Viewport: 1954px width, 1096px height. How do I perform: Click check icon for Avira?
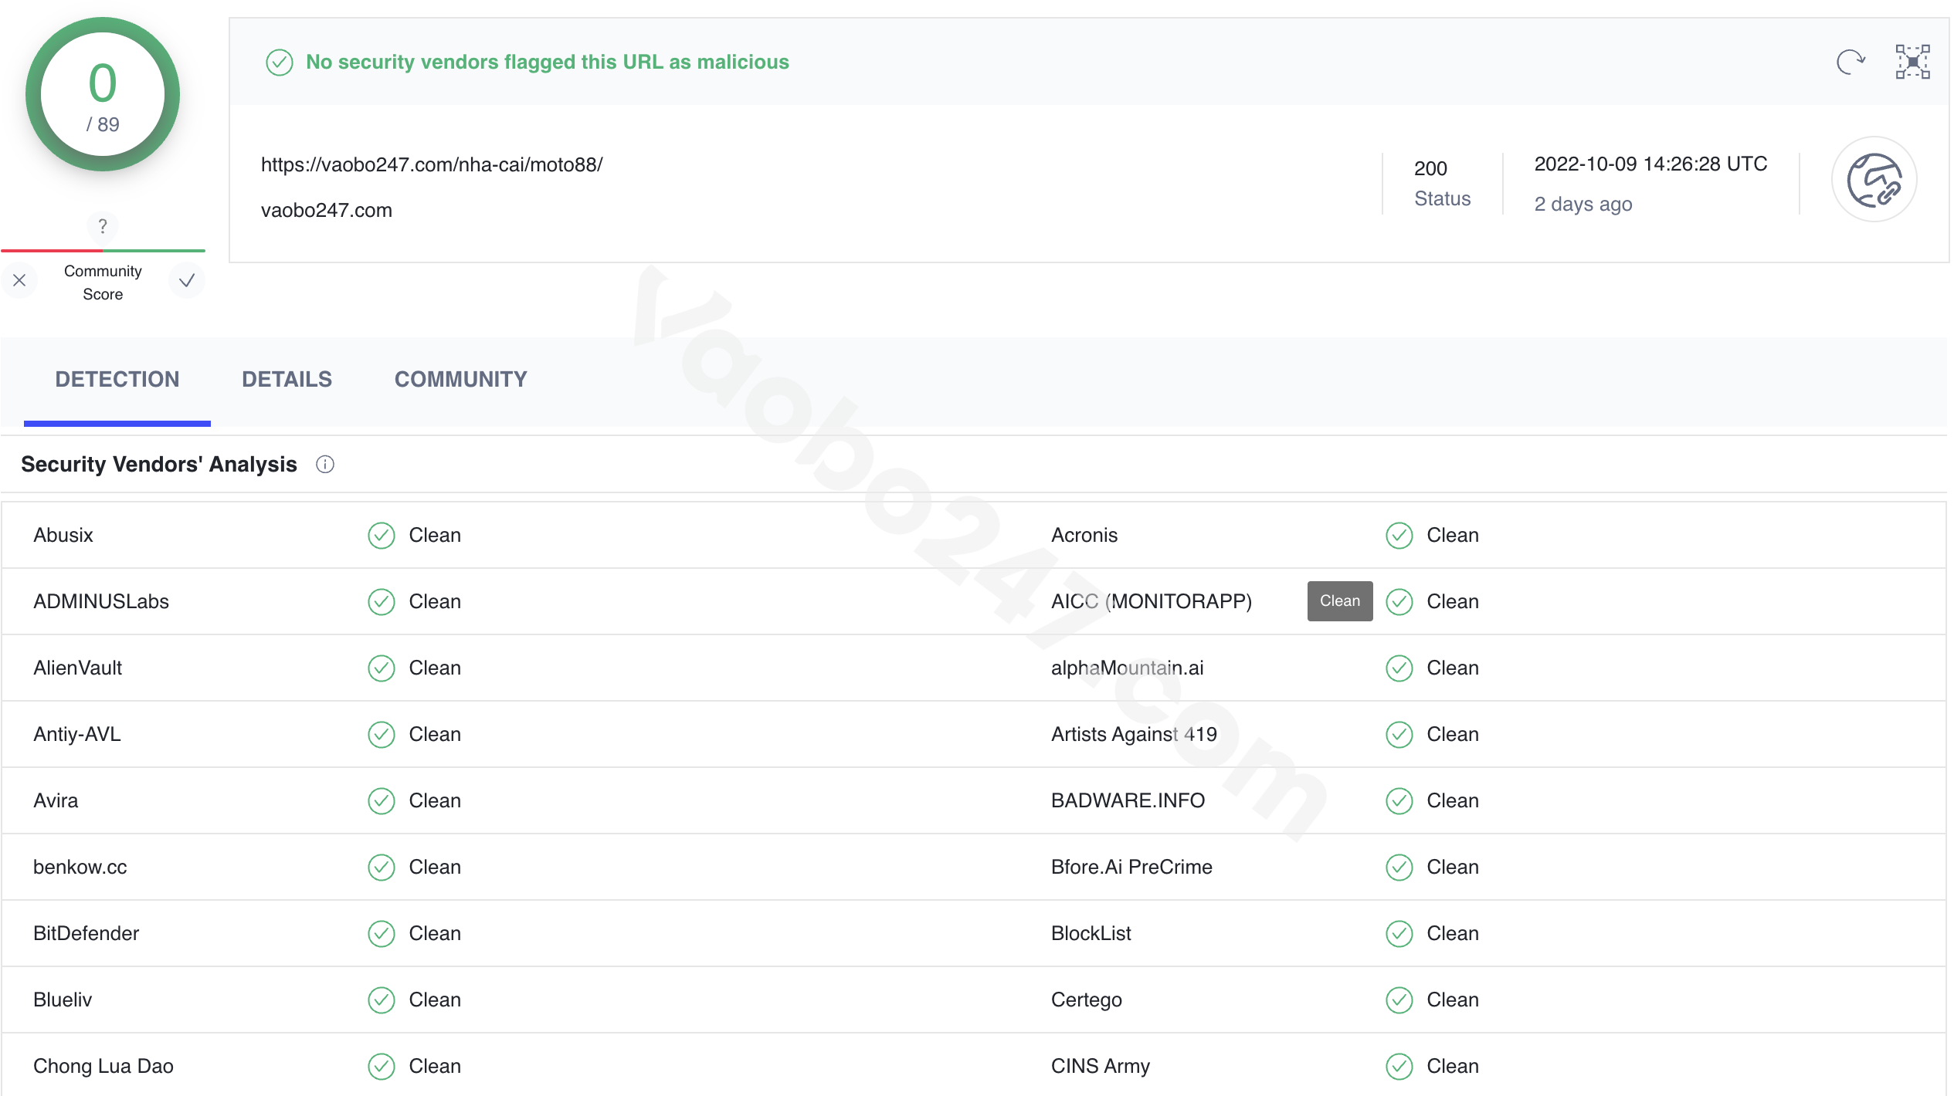pyautogui.click(x=381, y=801)
